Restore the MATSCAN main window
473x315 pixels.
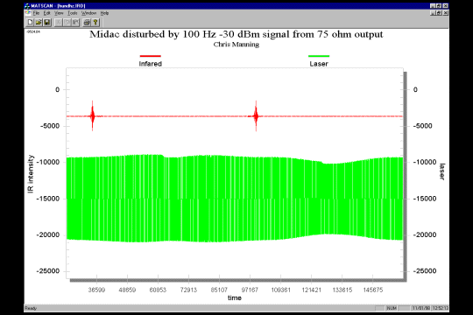point(439,6)
